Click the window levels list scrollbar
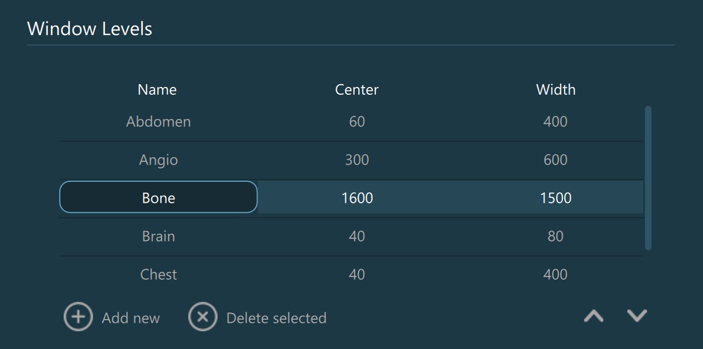Viewport: 703px width, 349px height. pos(648,177)
